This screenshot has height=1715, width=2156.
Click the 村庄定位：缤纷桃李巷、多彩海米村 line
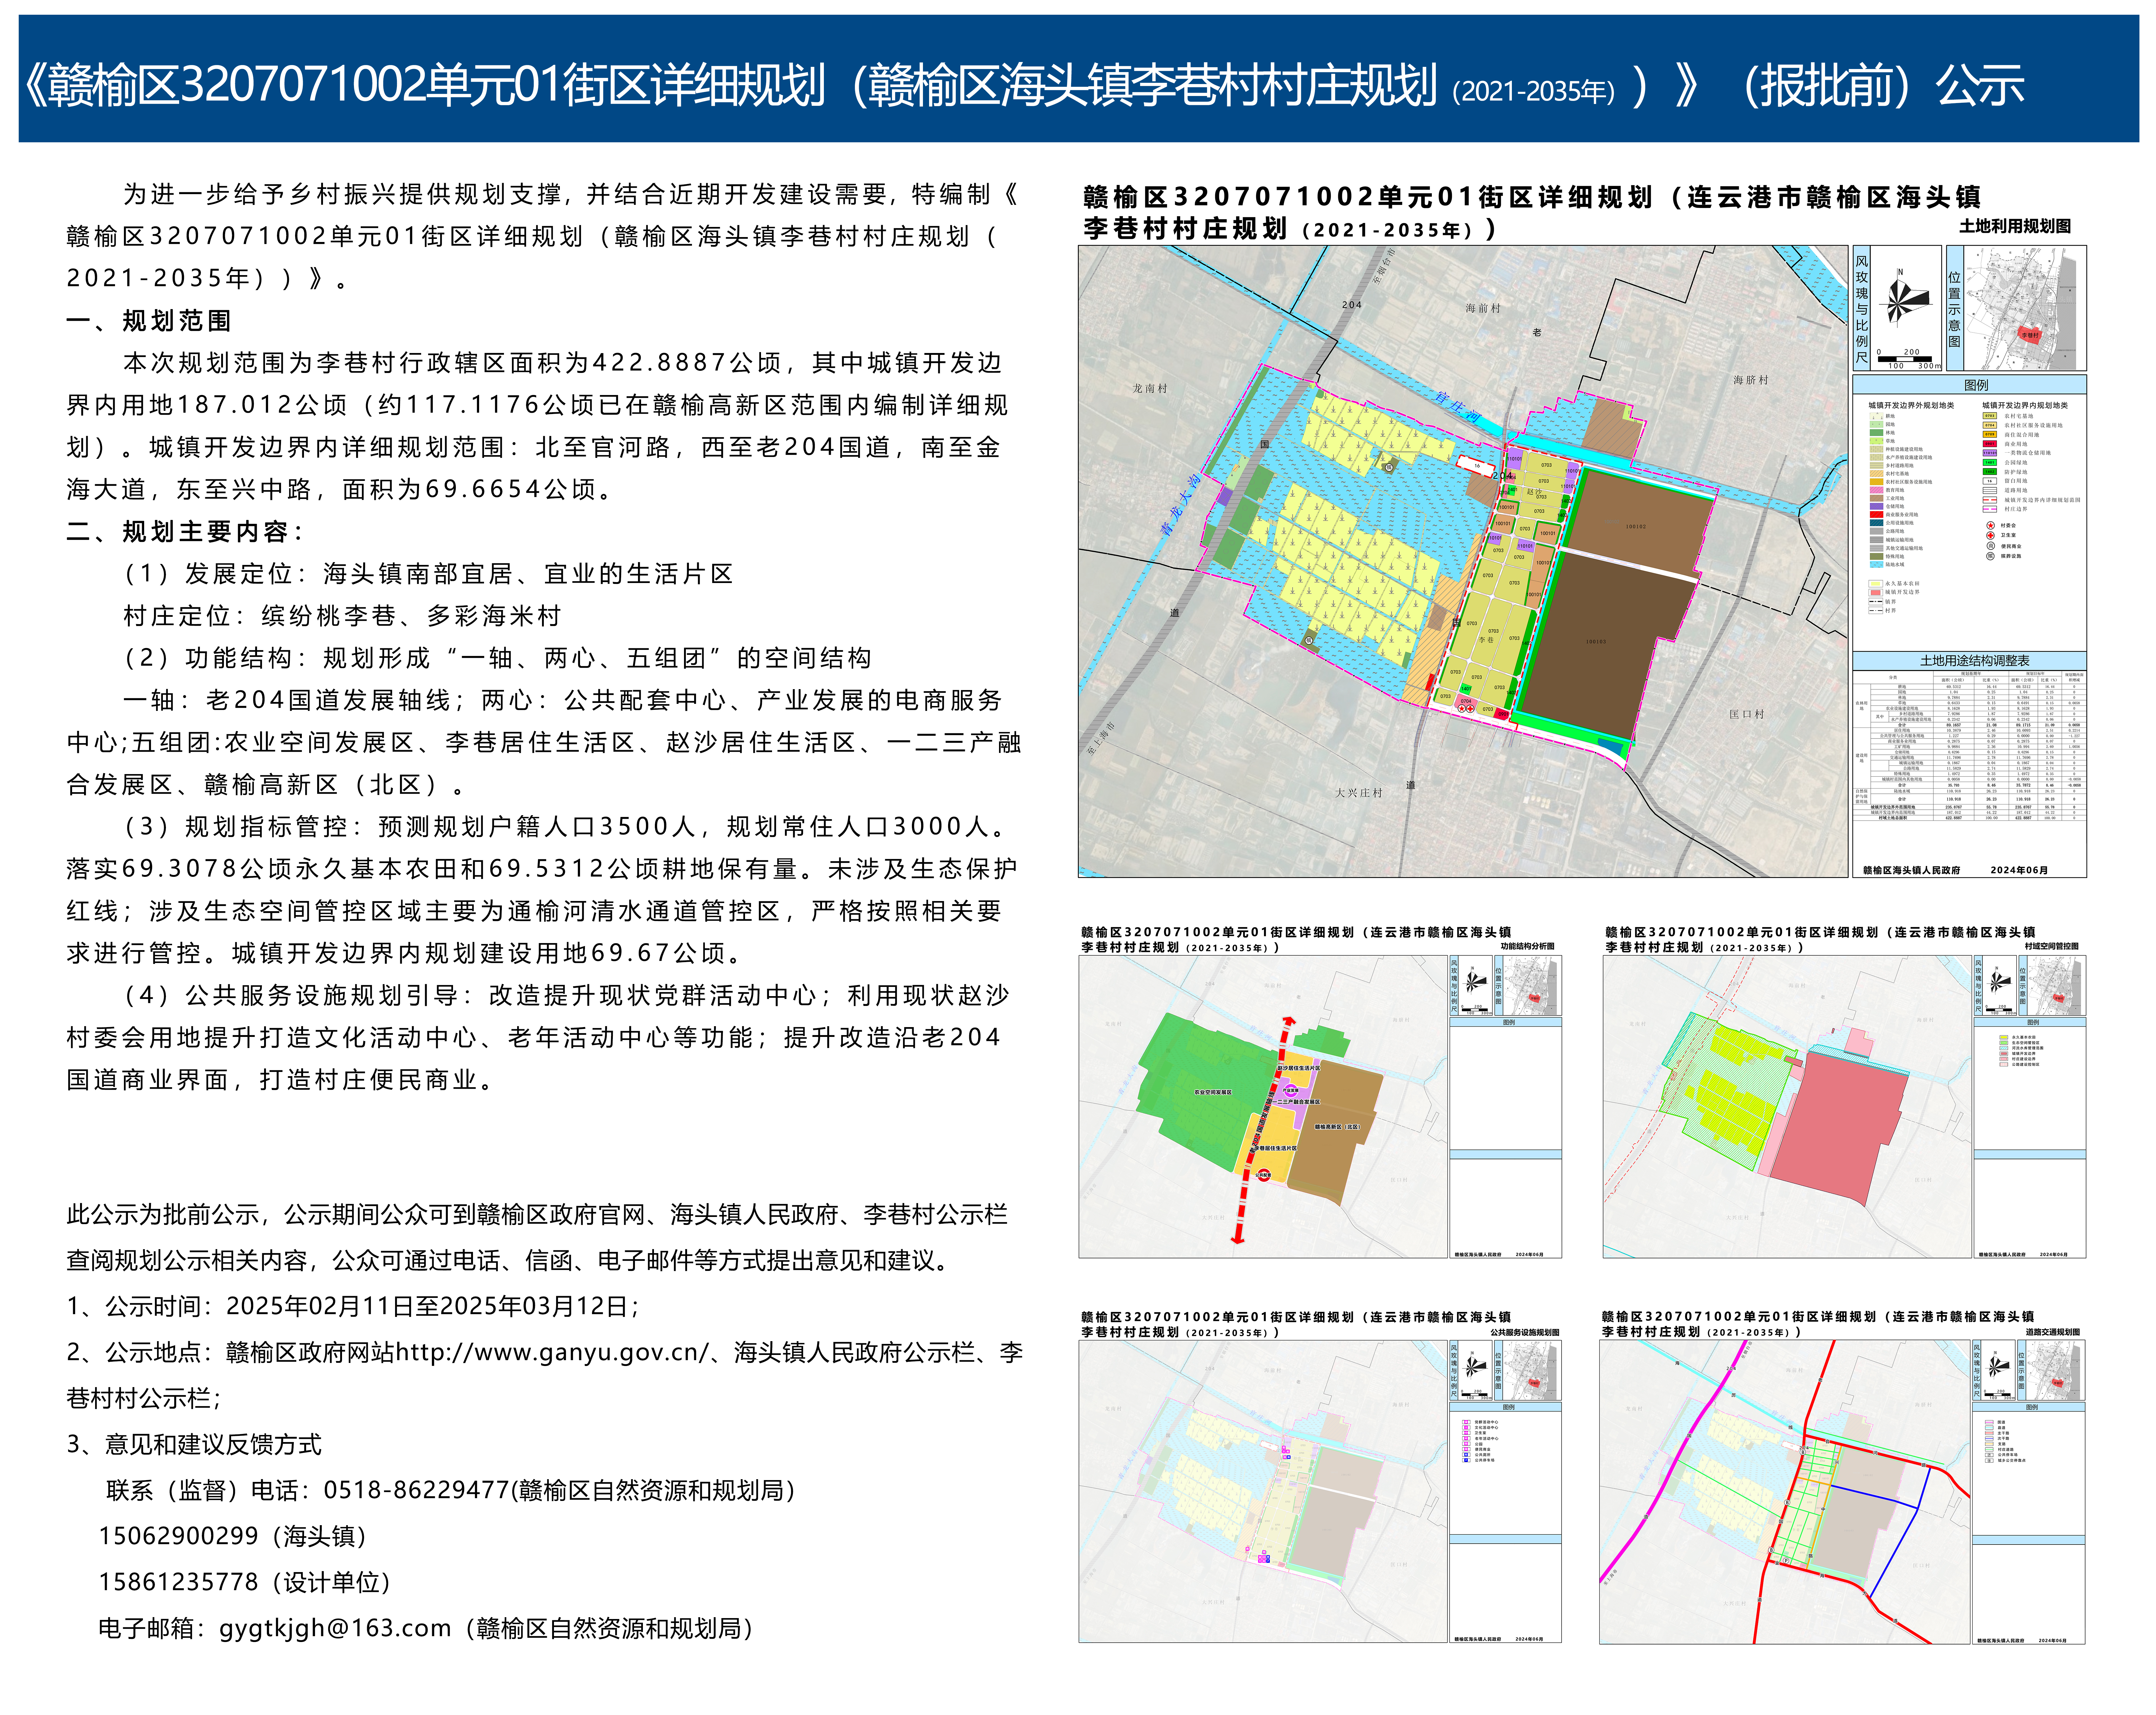pos(342,616)
